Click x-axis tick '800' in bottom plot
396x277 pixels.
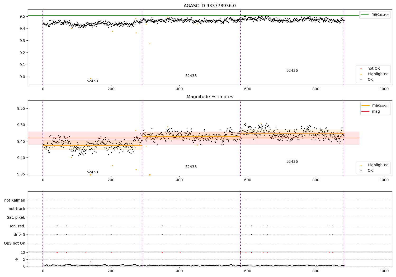pos(316,271)
